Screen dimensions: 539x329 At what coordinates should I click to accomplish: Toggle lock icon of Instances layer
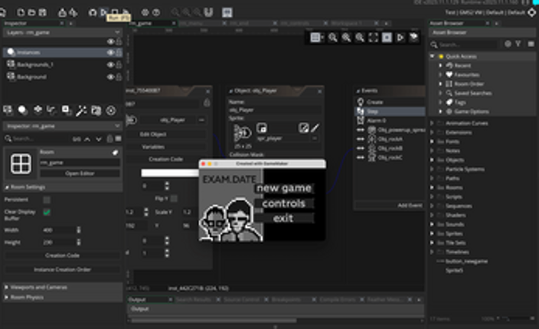click(x=119, y=52)
